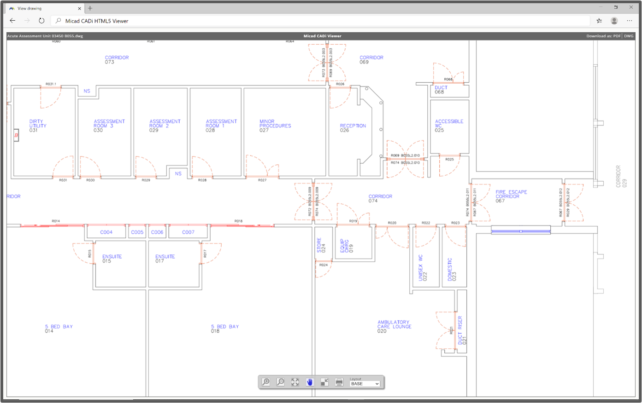Viewport: 642px width, 403px height.
Task: Click the user profile avatar icon
Action: 614,20
